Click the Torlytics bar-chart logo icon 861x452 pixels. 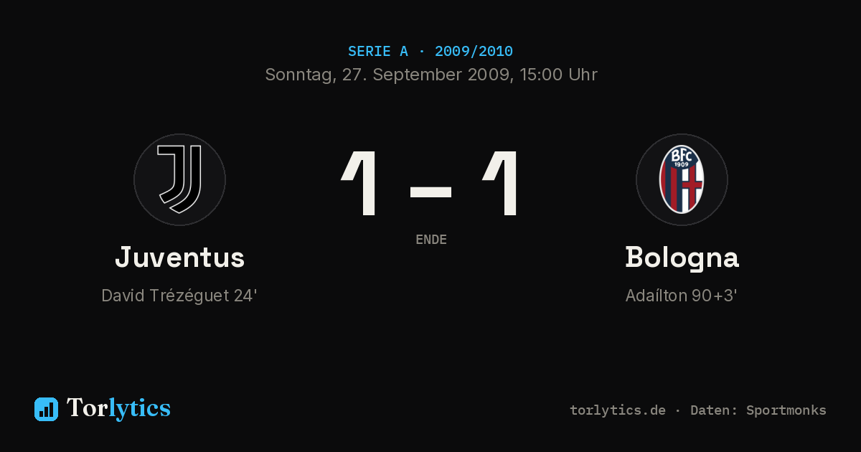[x=46, y=409]
